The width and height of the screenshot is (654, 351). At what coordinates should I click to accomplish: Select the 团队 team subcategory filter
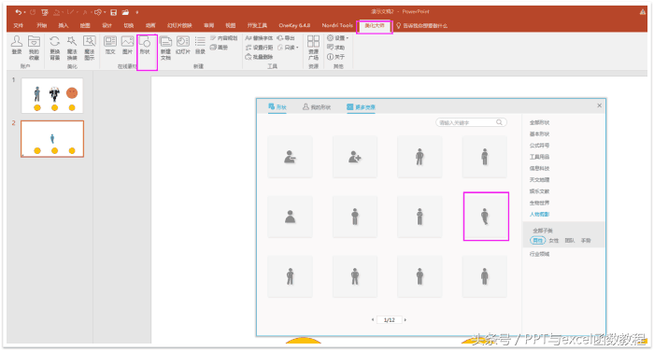point(569,241)
